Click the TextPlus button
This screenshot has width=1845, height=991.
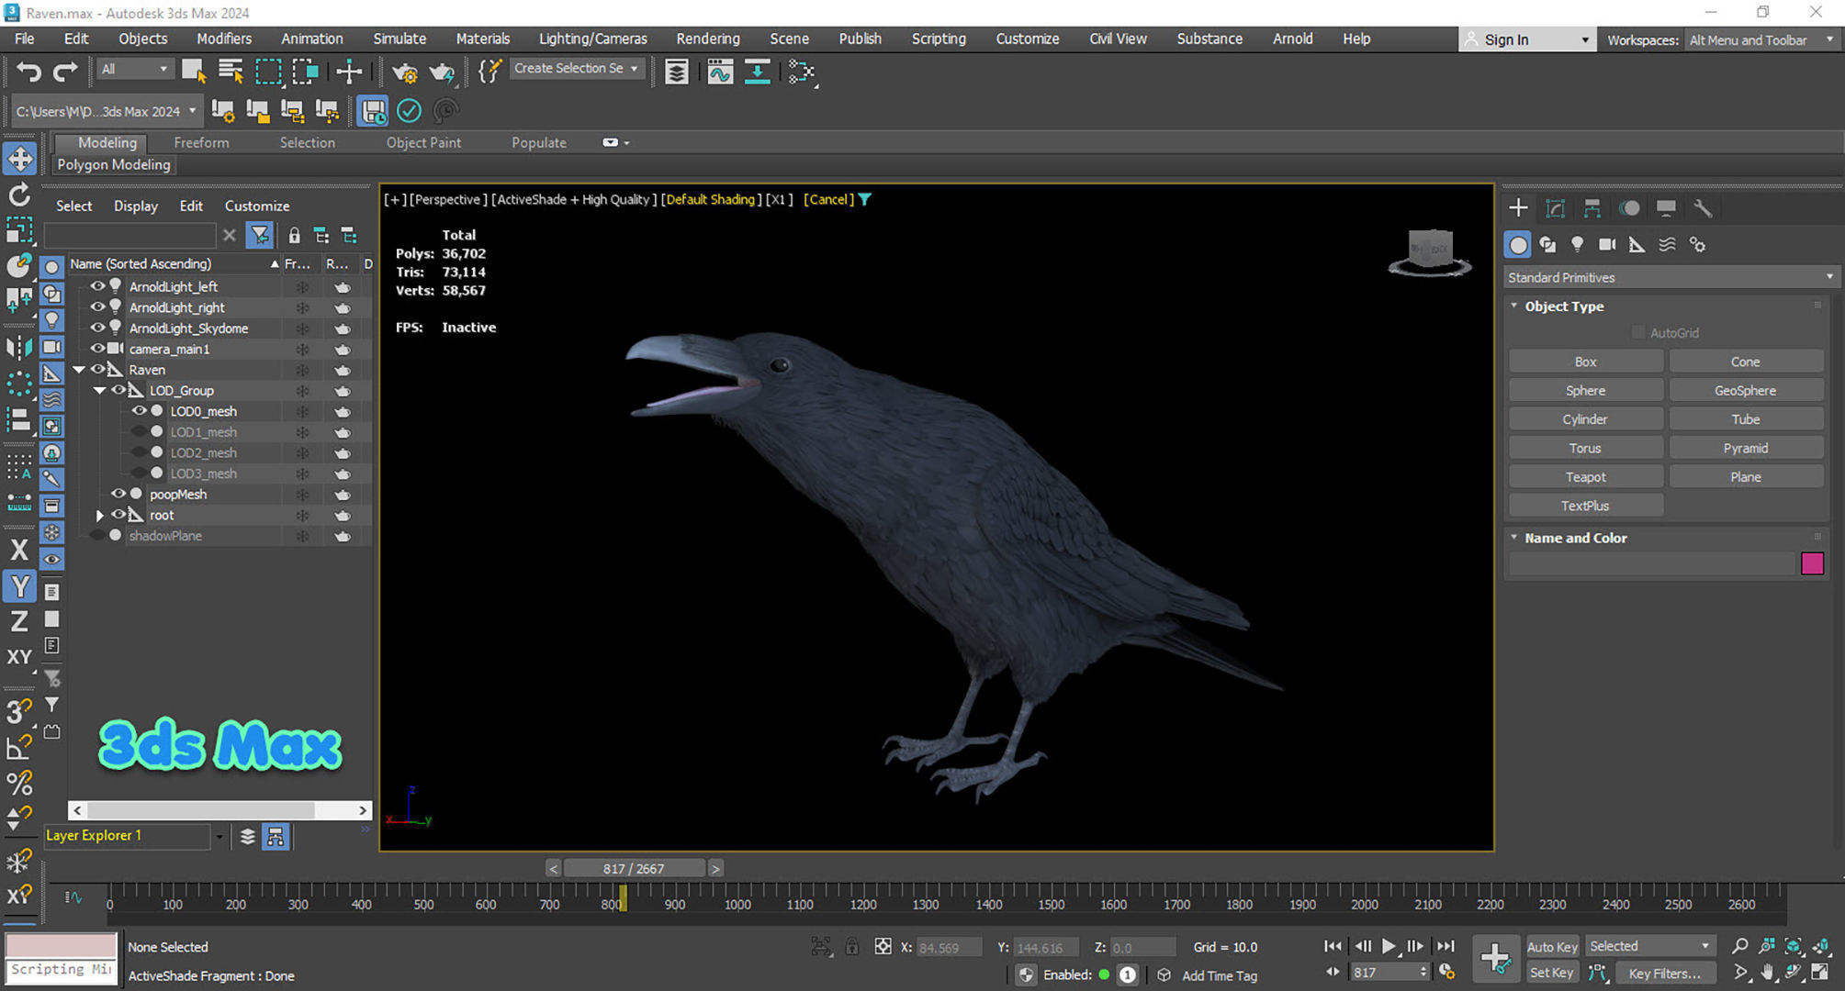pyautogui.click(x=1585, y=506)
